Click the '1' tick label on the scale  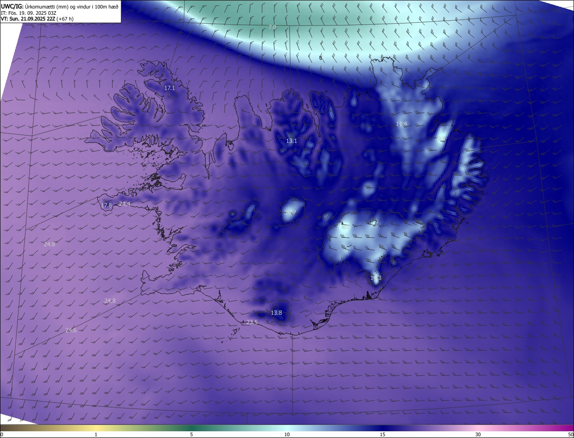pos(96,435)
